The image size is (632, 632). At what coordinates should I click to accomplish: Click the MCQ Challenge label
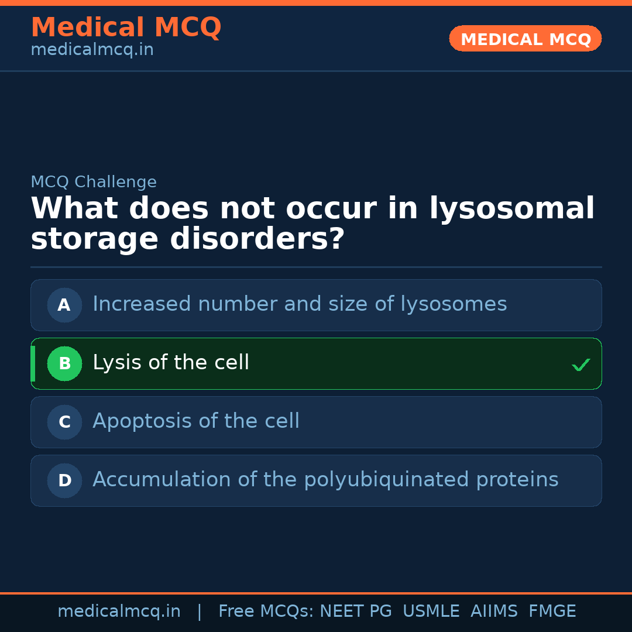click(x=94, y=182)
